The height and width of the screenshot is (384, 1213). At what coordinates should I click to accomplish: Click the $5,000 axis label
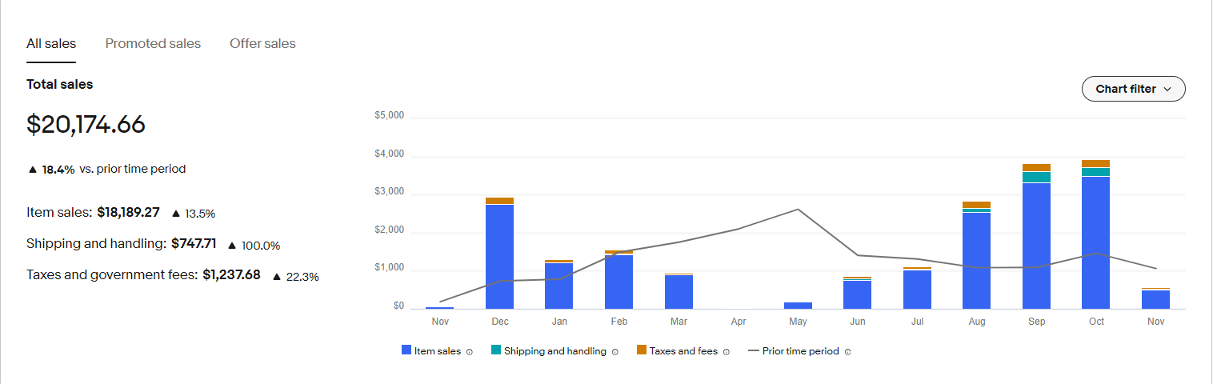tap(389, 115)
